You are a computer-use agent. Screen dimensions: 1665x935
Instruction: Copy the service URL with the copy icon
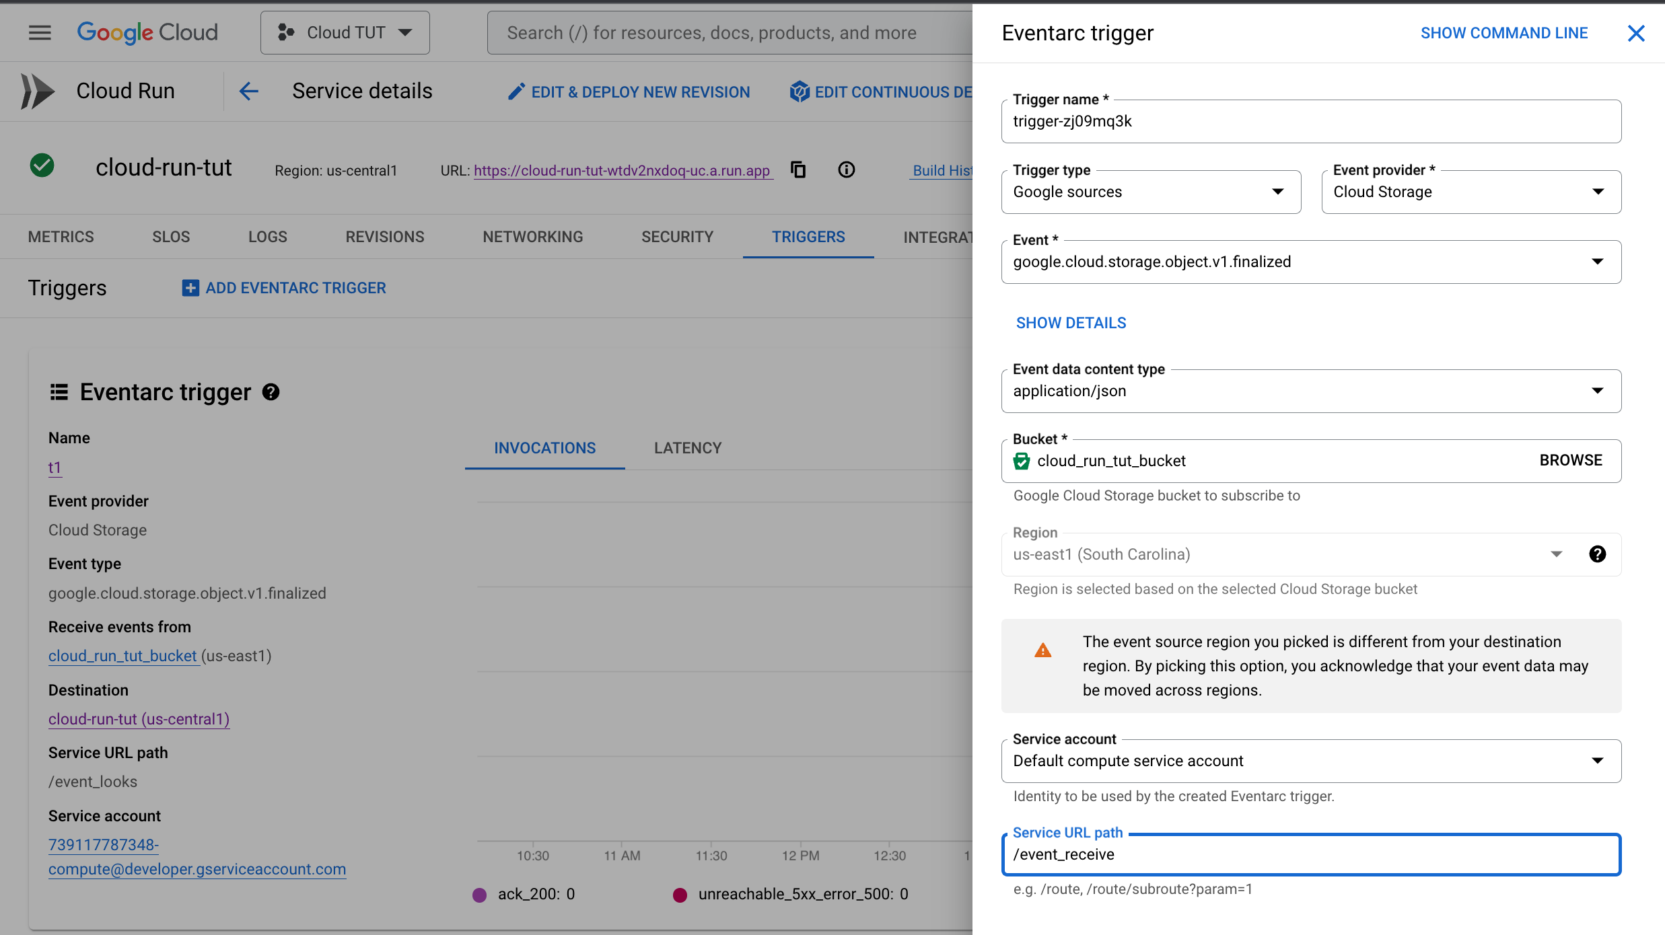point(798,170)
